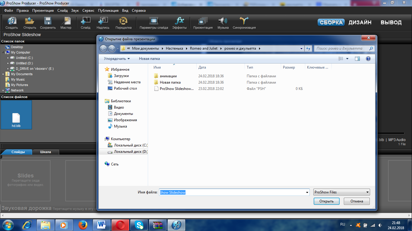Go forward in the file dialog
Viewport: 412px width, 231px height.
pyautogui.click(x=112, y=48)
